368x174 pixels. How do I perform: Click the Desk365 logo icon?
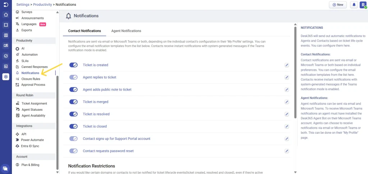pos(6,4)
